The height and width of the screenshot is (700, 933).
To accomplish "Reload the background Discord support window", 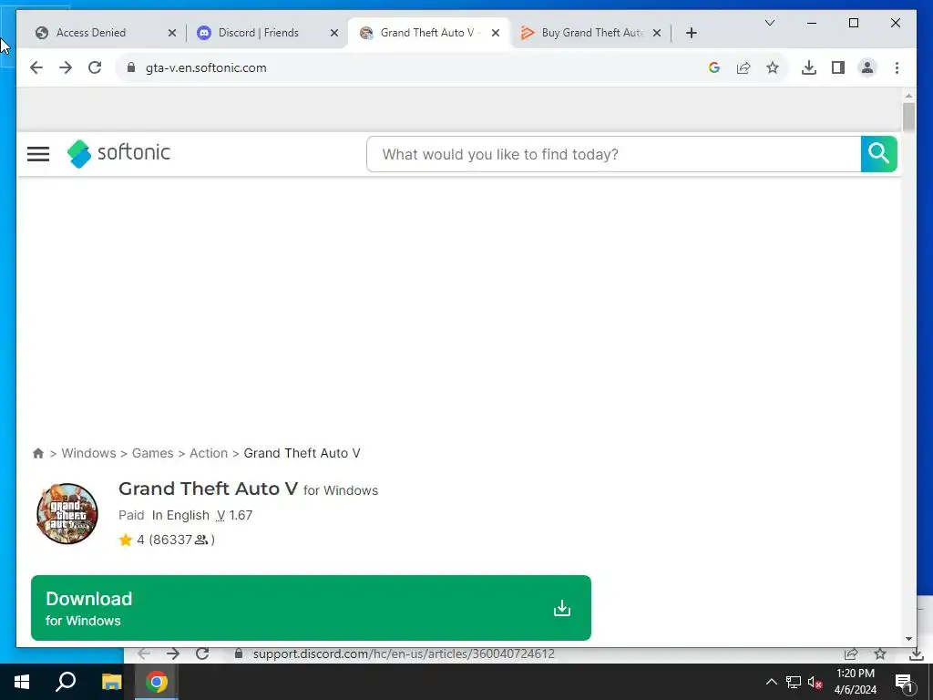I will [x=202, y=654].
